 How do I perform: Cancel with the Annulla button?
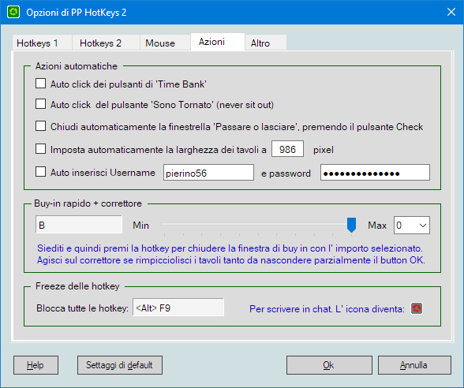[414, 365]
